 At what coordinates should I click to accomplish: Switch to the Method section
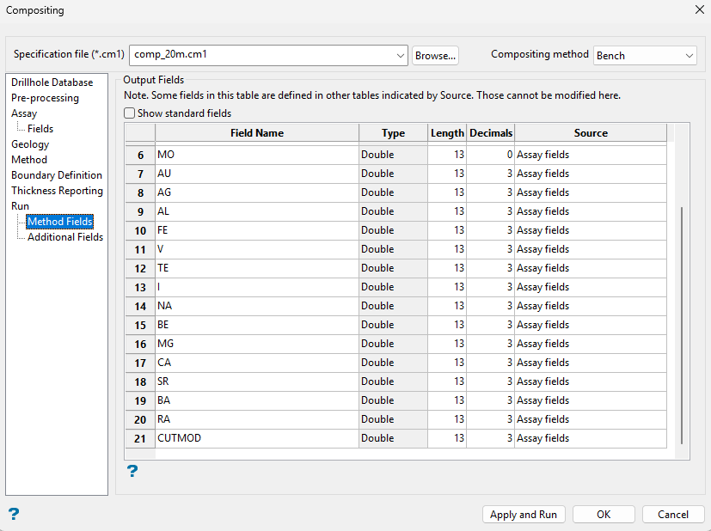(29, 160)
